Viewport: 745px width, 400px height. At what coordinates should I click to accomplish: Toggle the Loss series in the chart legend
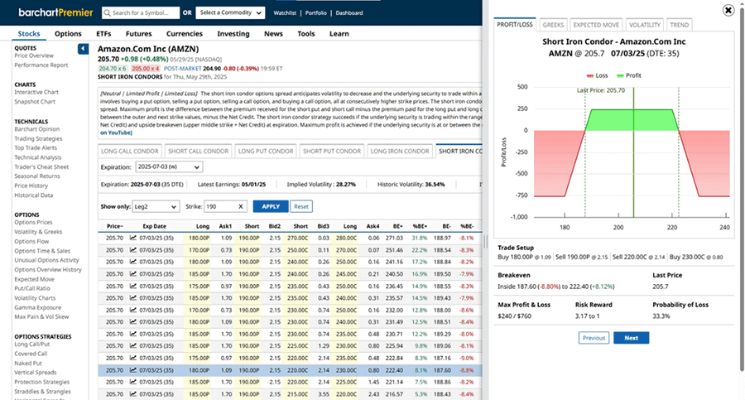click(597, 75)
